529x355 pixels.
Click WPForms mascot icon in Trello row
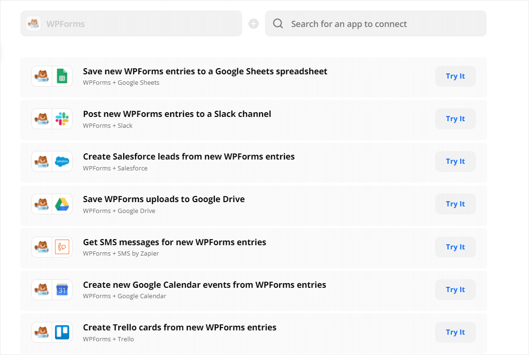pos(42,332)
